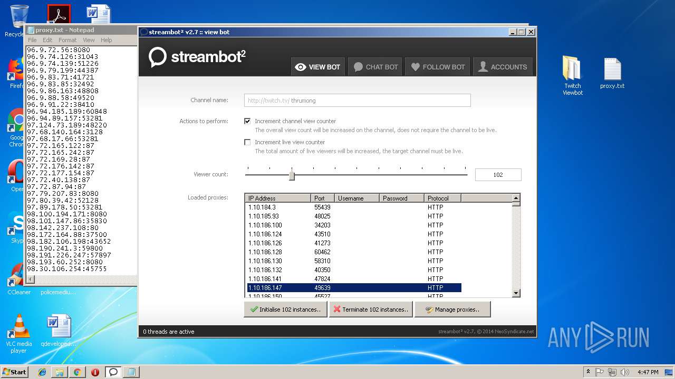
Task: Open Notepad View menu
Action: [89, 40]
